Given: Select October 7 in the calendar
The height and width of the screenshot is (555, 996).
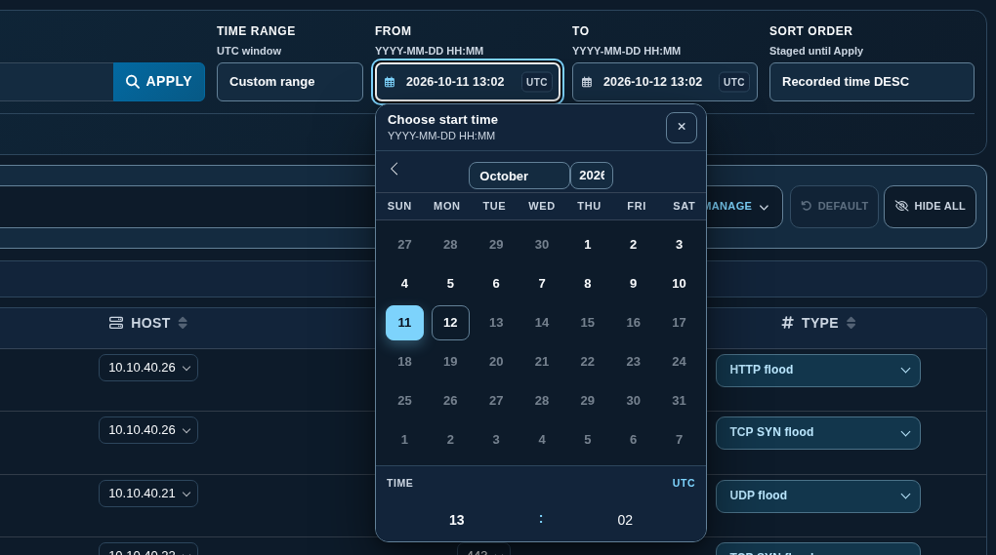Looking at the screenshot, I should pos(542,284).
